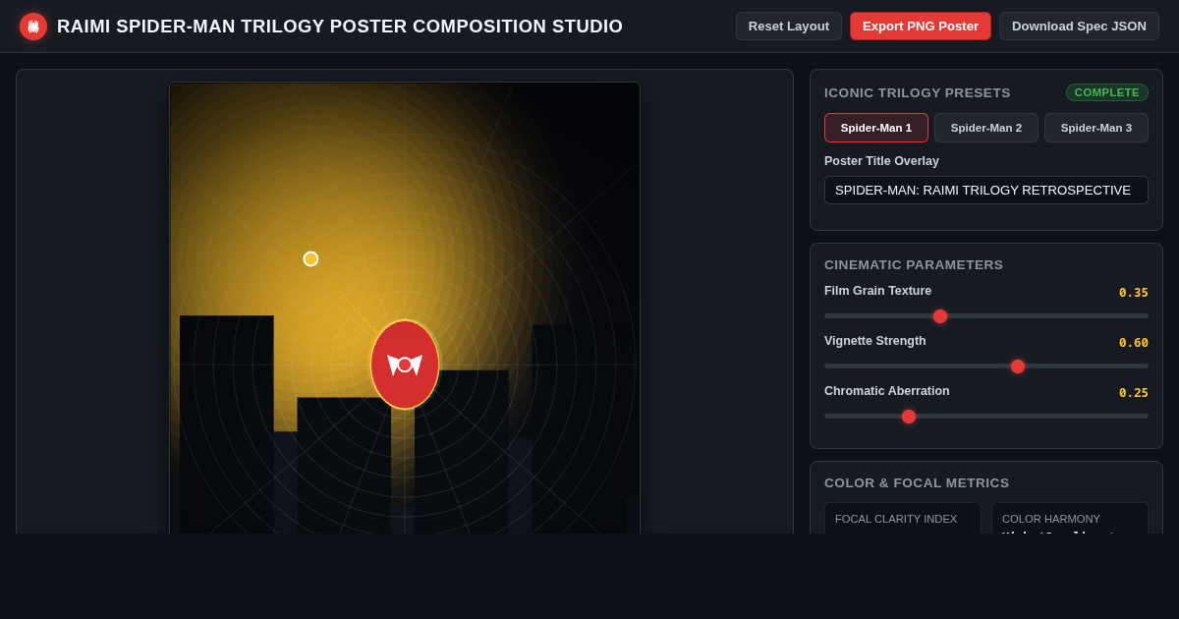
Task: Click the Focal Clarity Index card
Action: (x=903, y=519)
